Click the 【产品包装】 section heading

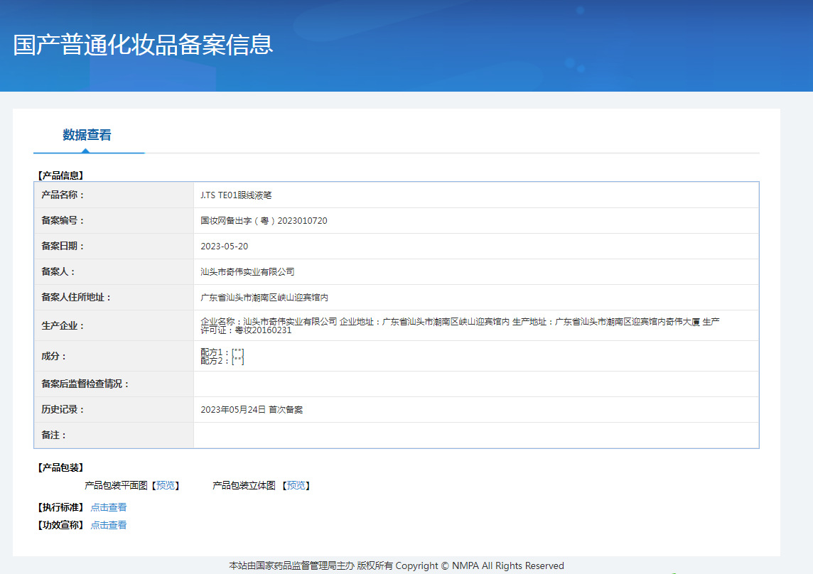click(x=60, y=467)
